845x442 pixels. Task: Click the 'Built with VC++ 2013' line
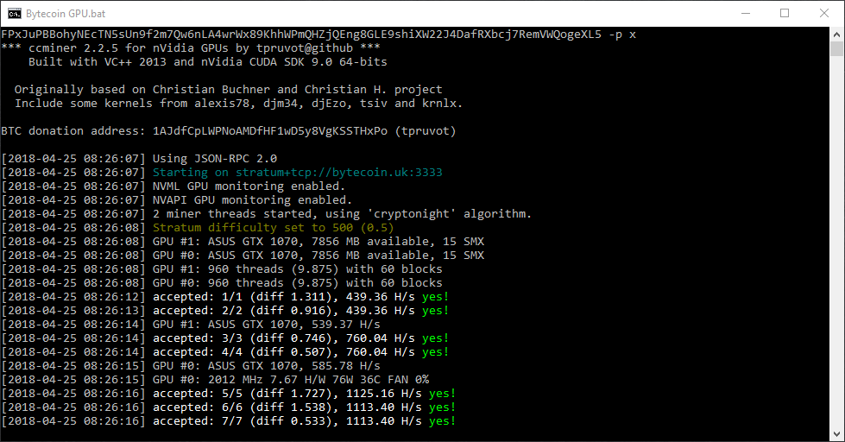click(207, 62)
